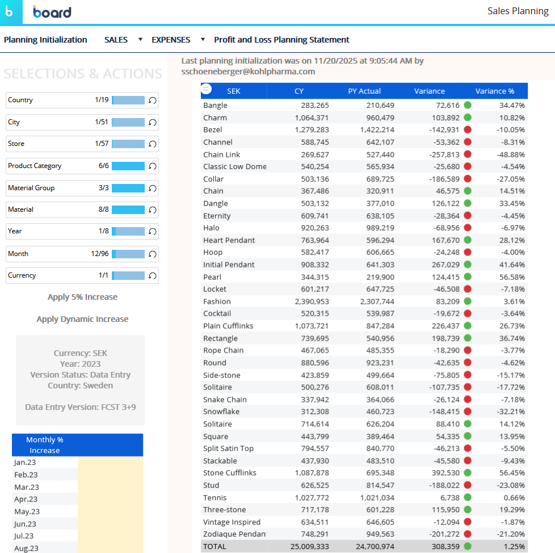This screenshot has height=553, width=555.
Task: Click PY Actual column header
Action: pyautogui.click(x=364, y=91)
